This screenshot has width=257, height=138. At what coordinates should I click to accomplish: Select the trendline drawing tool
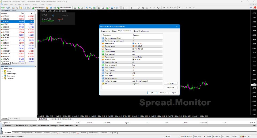pyautogui.click(x=139, y=8)
